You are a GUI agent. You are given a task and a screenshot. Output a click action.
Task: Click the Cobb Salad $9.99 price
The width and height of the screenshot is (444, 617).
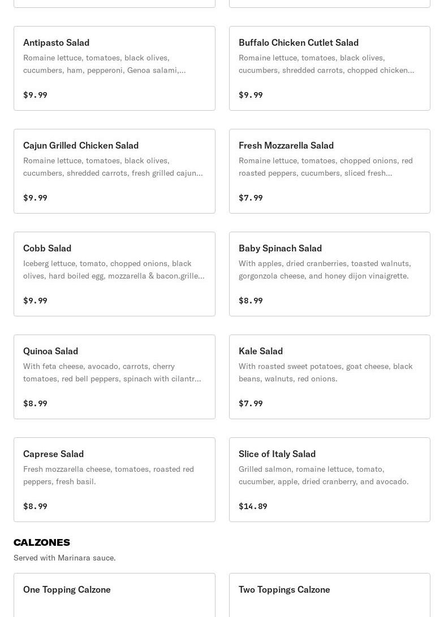point(35,301)
